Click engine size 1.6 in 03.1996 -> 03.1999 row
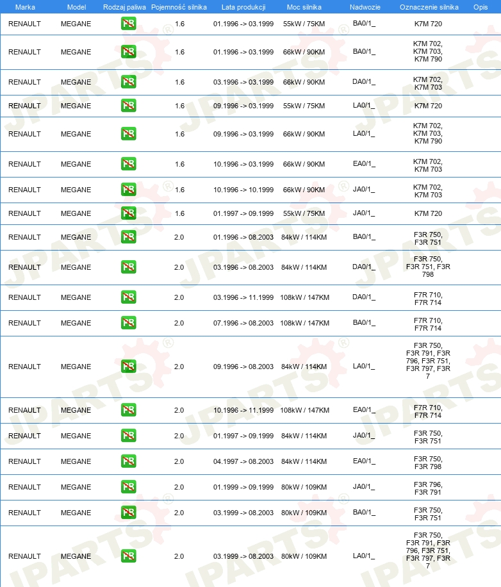Screen dimensions: 501x587 (179, 82)
